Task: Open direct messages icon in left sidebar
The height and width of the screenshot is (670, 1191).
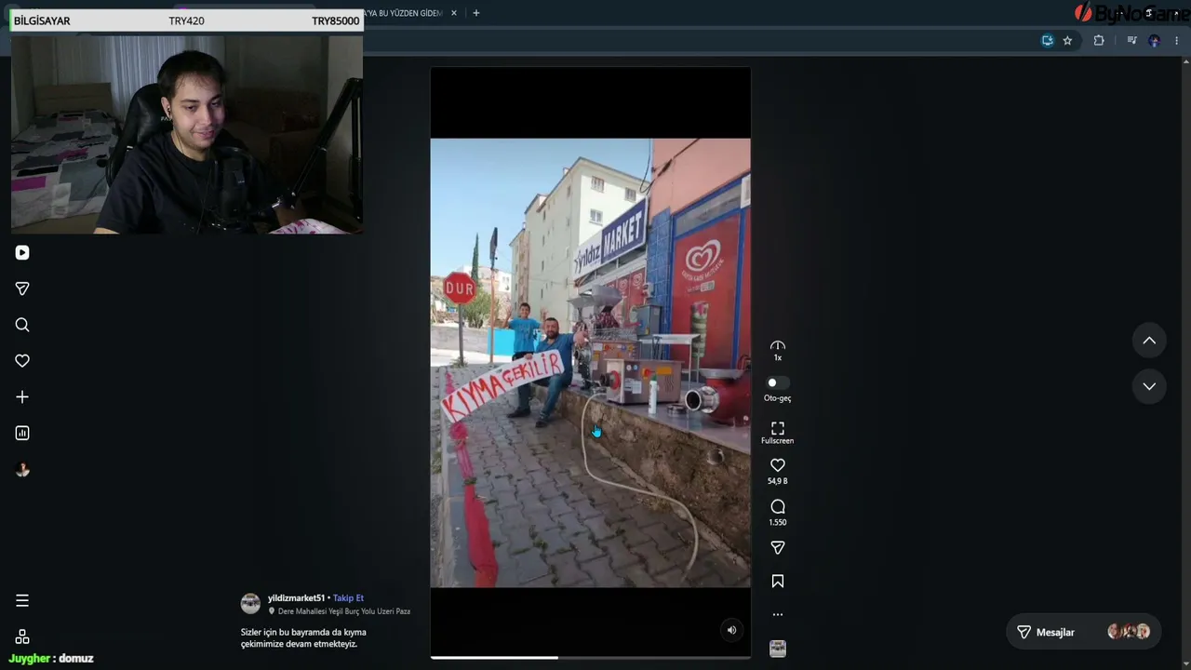Action: pyautogui.click(x=22, y=288)
